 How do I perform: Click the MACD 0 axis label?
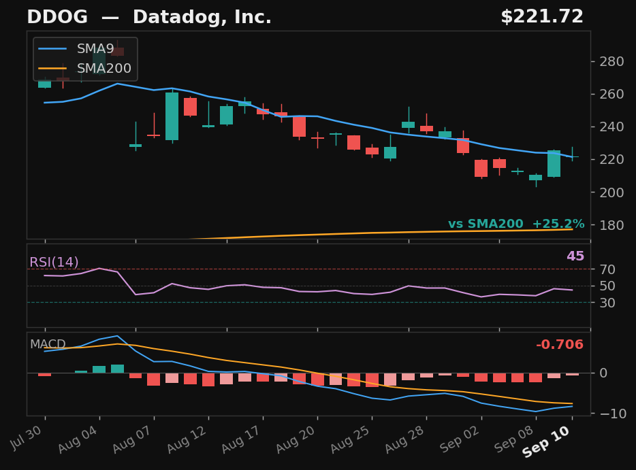point(603,373)
